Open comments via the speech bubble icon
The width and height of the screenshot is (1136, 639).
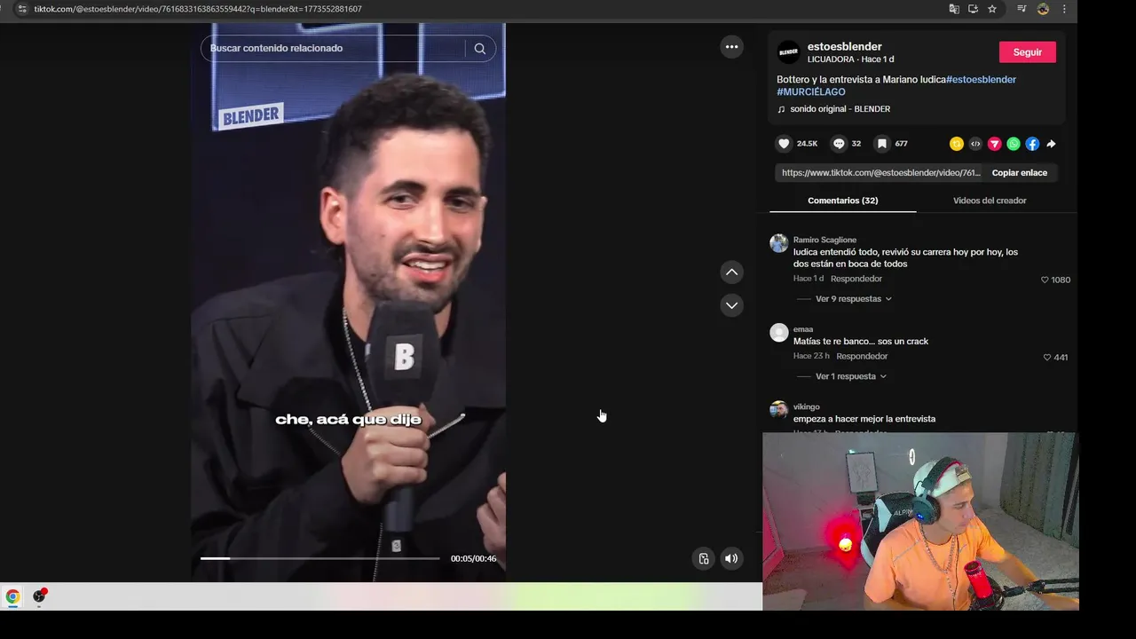click(x=839, y=144)
